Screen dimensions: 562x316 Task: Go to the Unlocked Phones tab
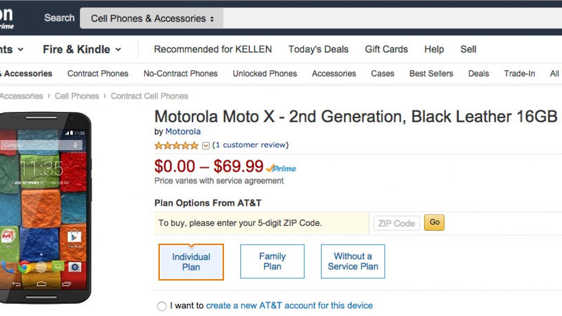[x=265, y=74]
